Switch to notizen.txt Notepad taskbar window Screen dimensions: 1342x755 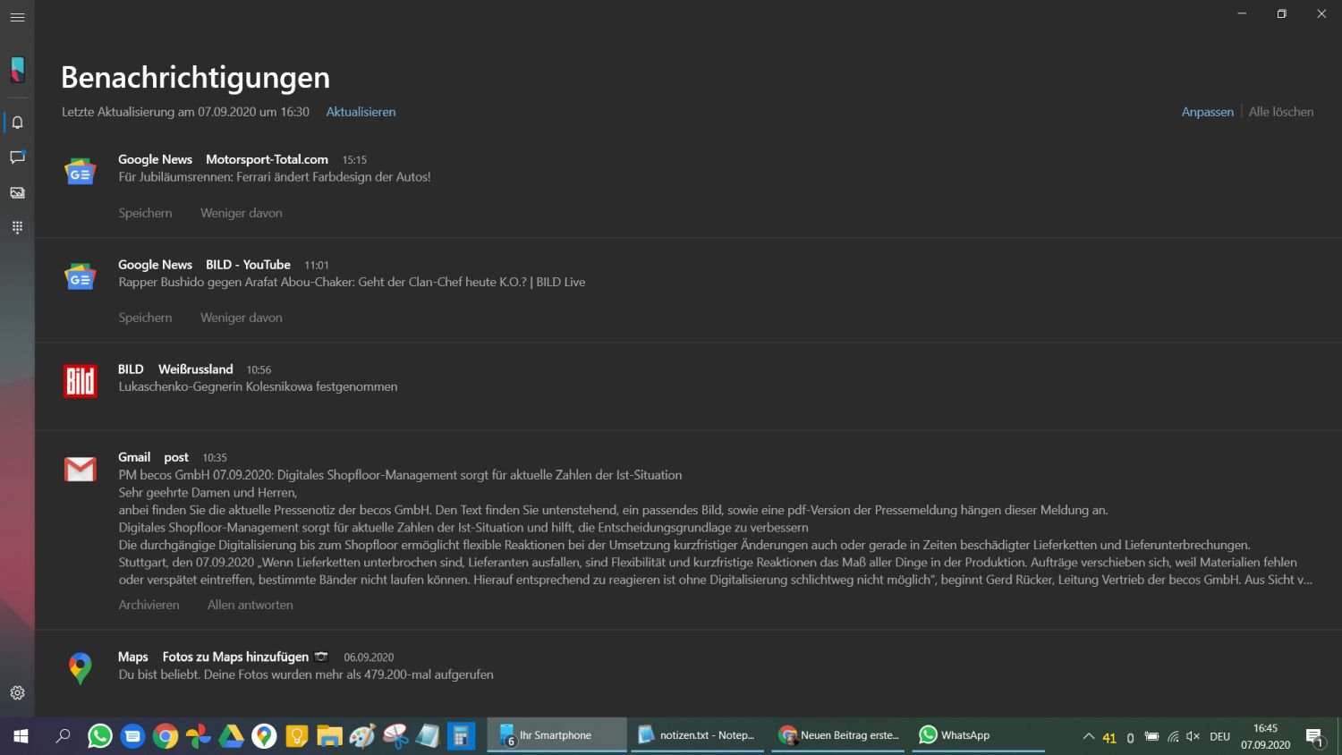pyautogui.click(x=697, y=735)
